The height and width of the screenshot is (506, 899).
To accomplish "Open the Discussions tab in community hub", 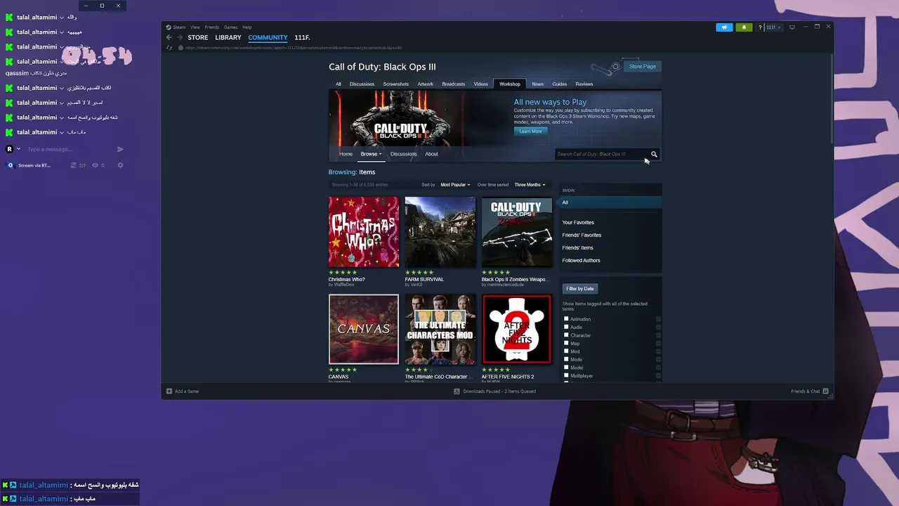I will pos(362,84).
